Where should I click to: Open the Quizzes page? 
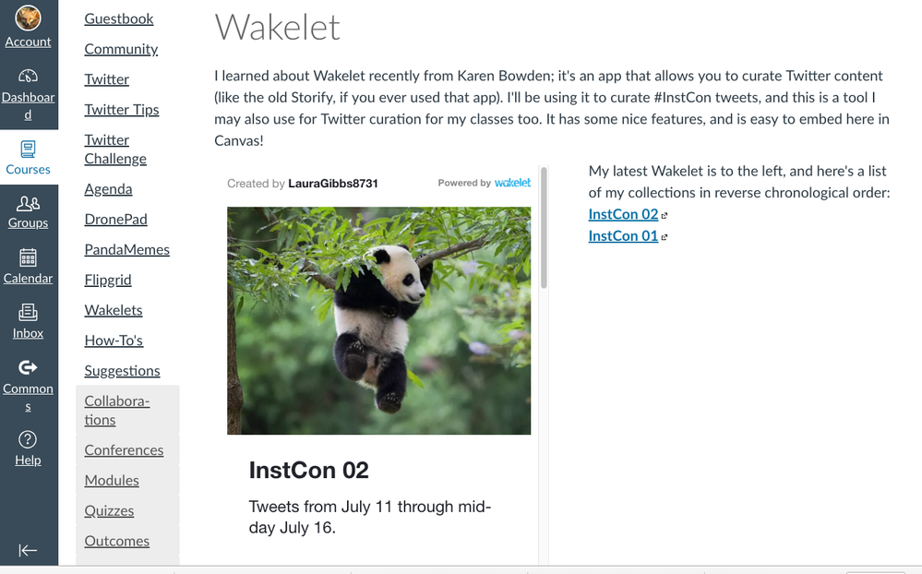coord(109,510)
